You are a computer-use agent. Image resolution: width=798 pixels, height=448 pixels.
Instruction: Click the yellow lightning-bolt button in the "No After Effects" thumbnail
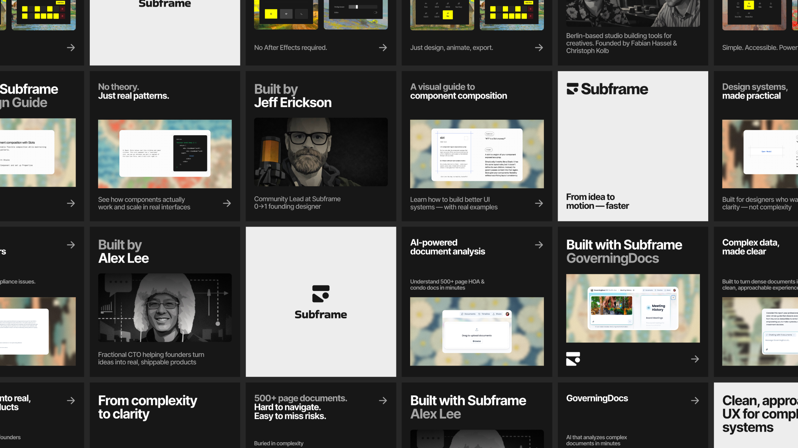(x=271, y=14)
